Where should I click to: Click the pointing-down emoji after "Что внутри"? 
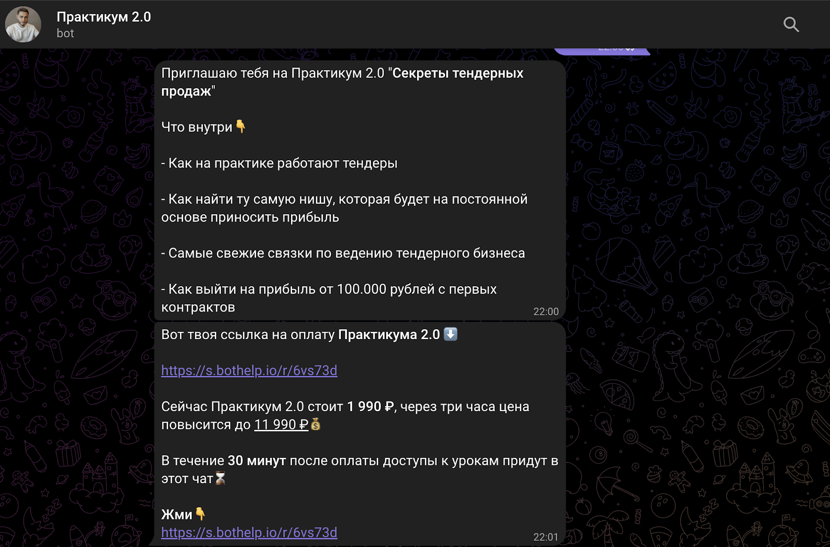click(240, 126)
